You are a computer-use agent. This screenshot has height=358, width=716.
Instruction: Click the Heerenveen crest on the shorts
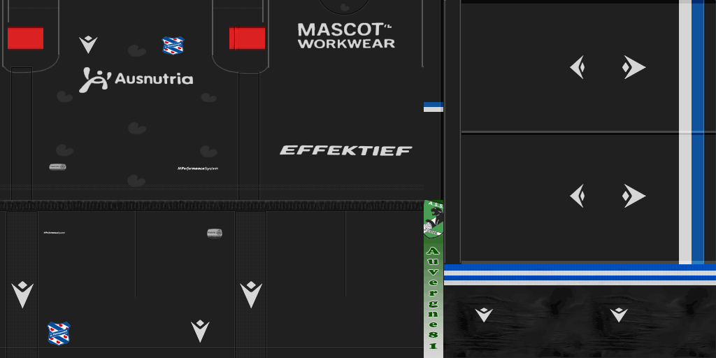click(59, 333)
